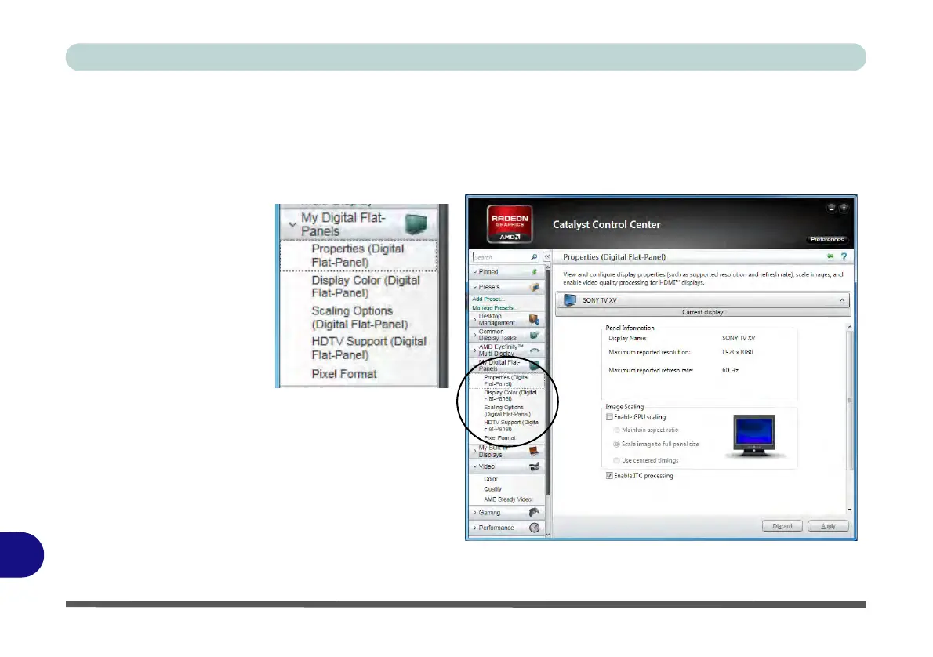
Task: Untick the Enable ITC processing checkbox
Action: (x=609, y=475)
